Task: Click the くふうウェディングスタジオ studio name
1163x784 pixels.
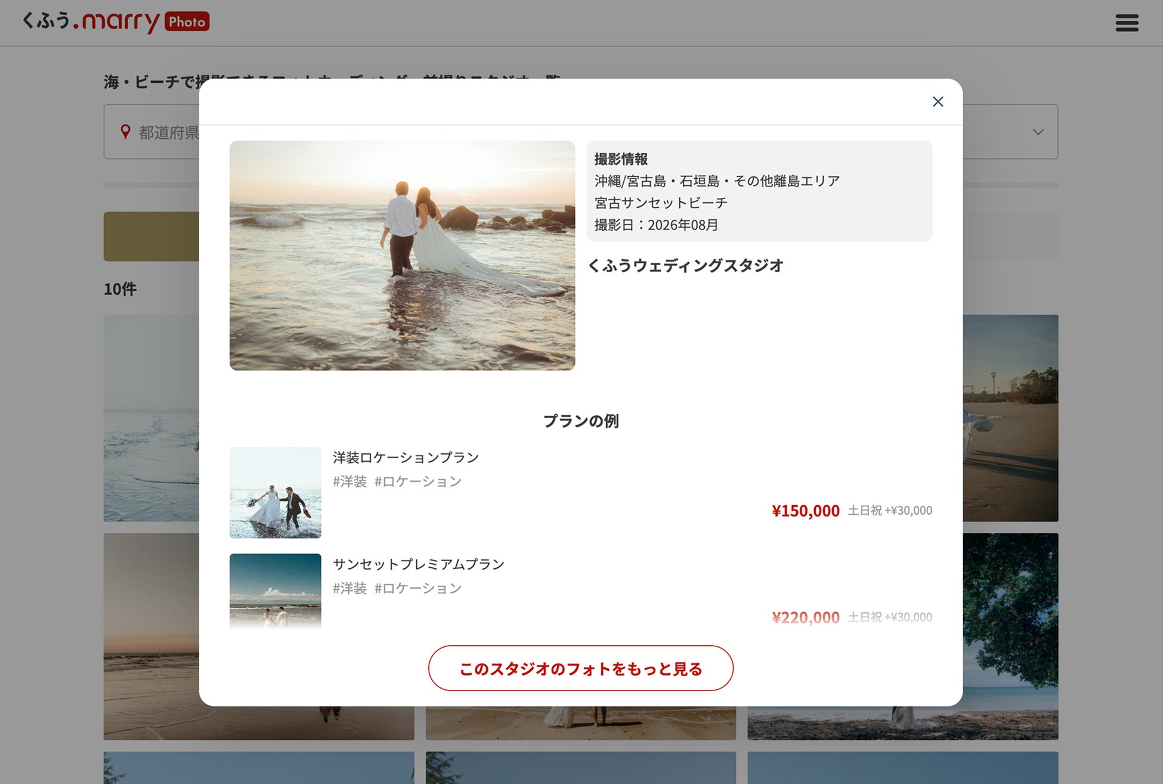Action: 685,266
